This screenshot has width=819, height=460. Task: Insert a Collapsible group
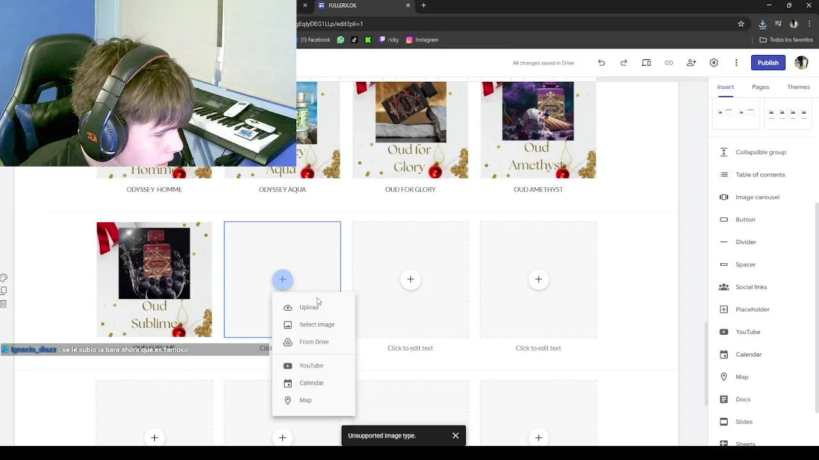(x=762, y=152)
